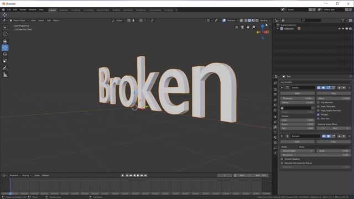Open the Help menu
The height and width of the screenshot is (199, 354).
(x=41, y=10)
